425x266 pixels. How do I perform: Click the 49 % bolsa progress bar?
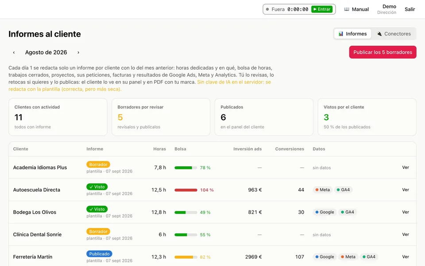click(x=185, y=212)
